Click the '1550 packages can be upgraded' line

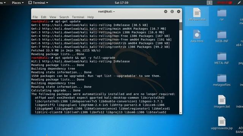(96, 76)
